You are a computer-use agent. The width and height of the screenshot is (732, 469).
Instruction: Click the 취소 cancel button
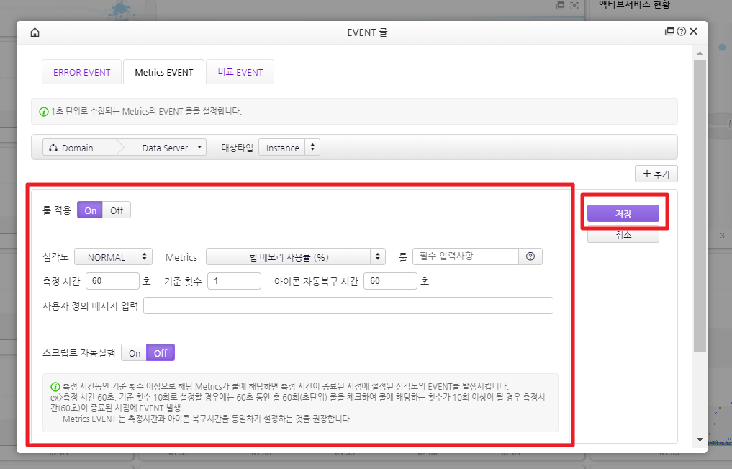623,236
